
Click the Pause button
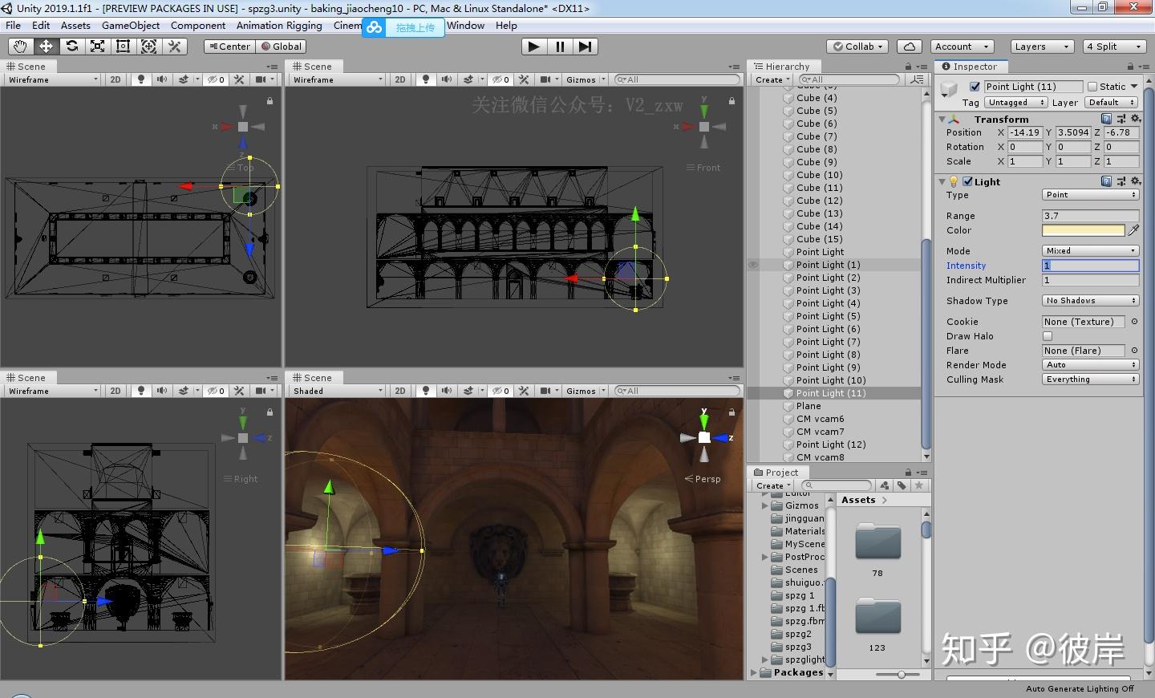(560, 47)
